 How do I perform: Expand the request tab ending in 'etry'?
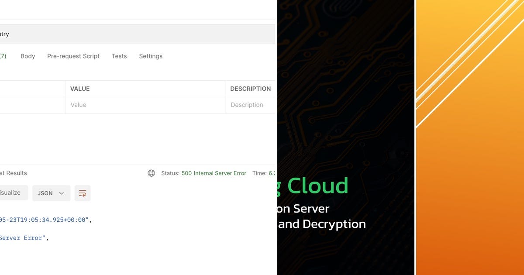click(x=4, y=34)
